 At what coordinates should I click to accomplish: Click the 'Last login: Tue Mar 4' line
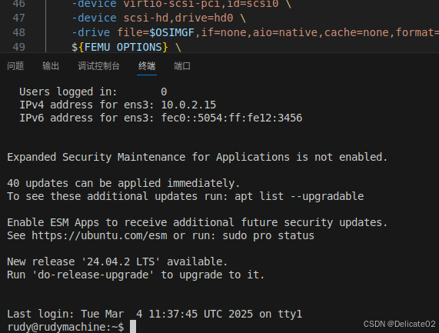click(155, 314)
